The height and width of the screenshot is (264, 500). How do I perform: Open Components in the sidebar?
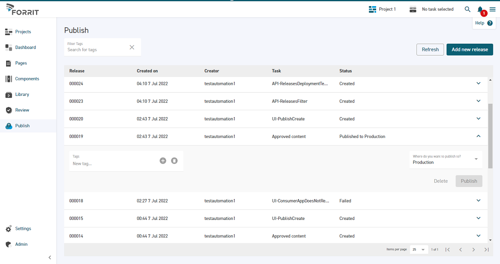[x=27, y=79]
